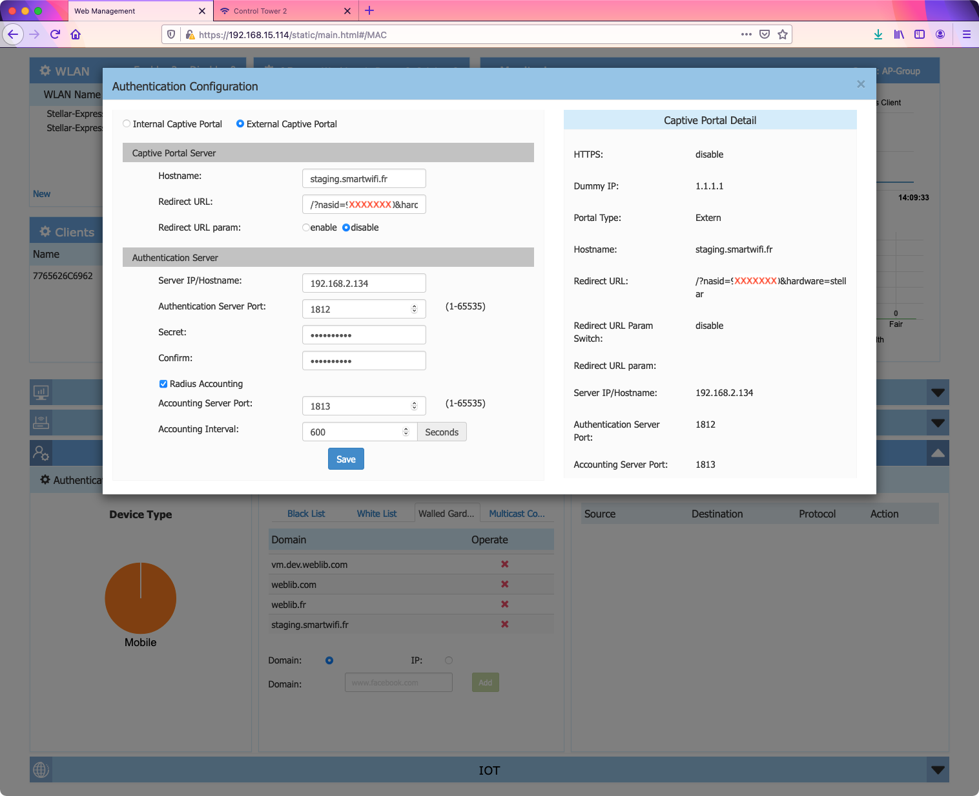Open the downloads arrow icon

(878, 34)
